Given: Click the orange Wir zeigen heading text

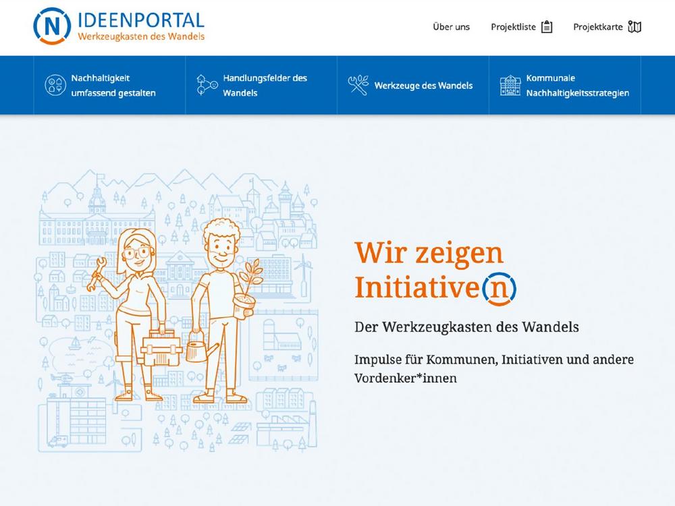Looking at the screenshot, I should pyautogui.click(x=429, y=253).
